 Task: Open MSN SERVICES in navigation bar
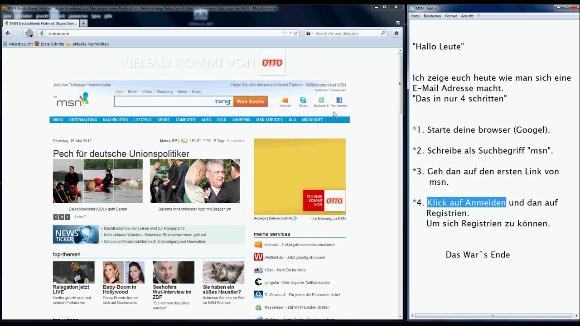pos(269,120)
